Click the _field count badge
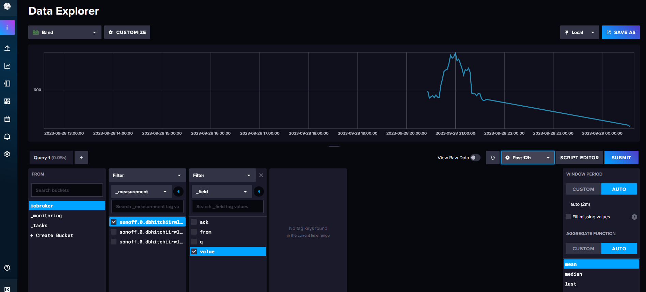The height and width of the screenshot is (292, 646). 259,191
